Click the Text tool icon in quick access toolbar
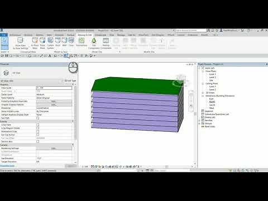The height and width of the screenshot is (201, 268). (x=50, y=56)
